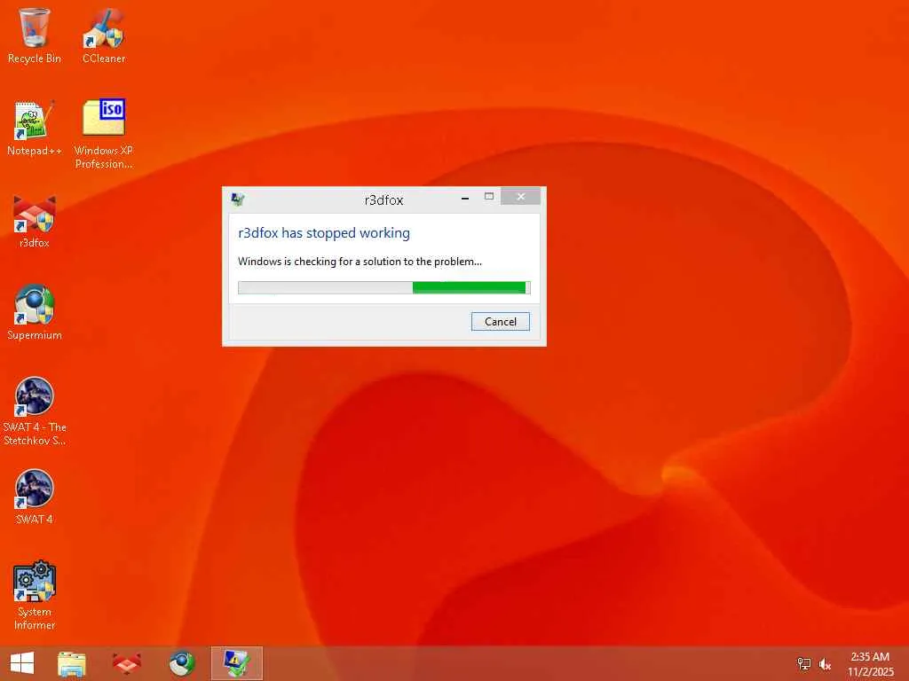Select the Windows XP Professional ISO file
The image size is (909, 681).
tap(104, 134)
